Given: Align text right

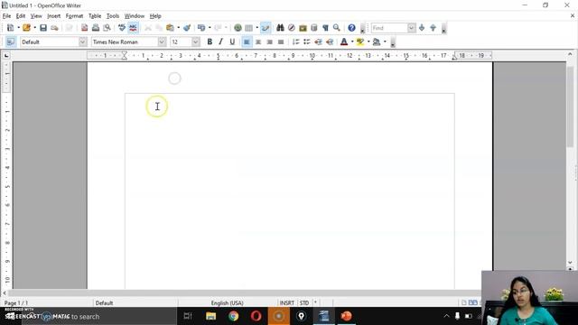Looking at the screenshot, I should [269, 42].
